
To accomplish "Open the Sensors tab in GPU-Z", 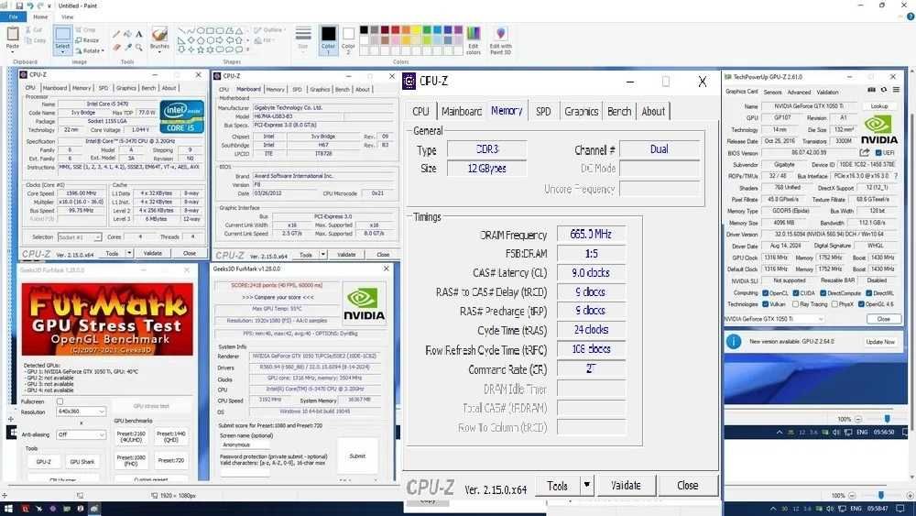I will 772,93.
